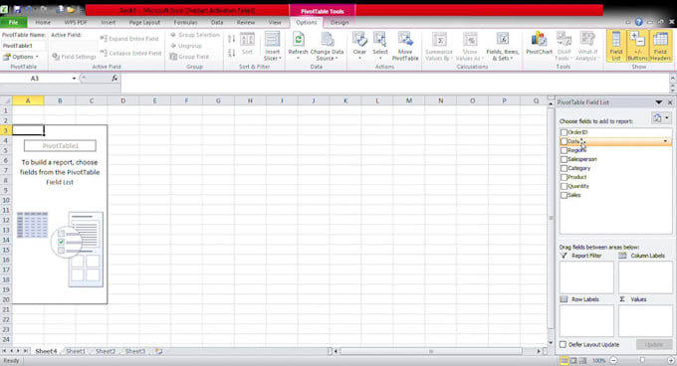Image resolution: width=677 pixels, height=366 pixels.
Task: Click the insert function fx icon
Action: point(114,78)
